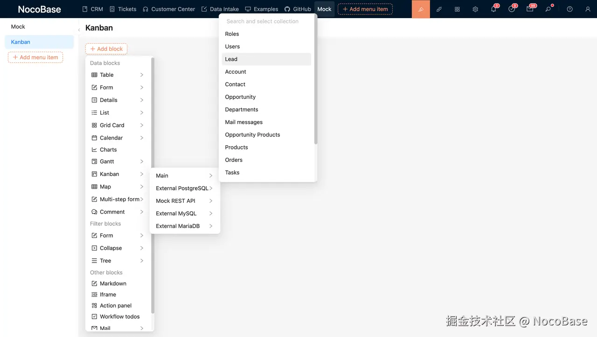Expand the Table block submenu
The height and width of the screenshot is (337, 597).
click(106, 74)
